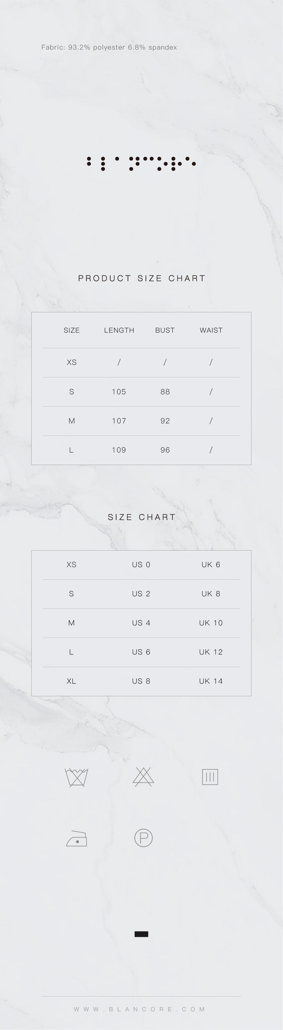The width and height of the screenshot is (283, 1030).
Task: Click the braille dot logo
Action: coord(141,163)
